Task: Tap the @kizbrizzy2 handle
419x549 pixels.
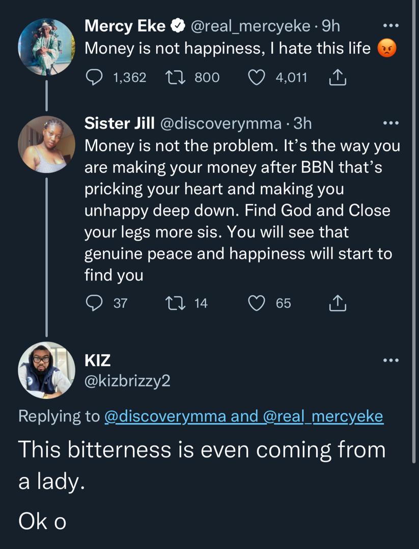Action: (x=127, y=380)
